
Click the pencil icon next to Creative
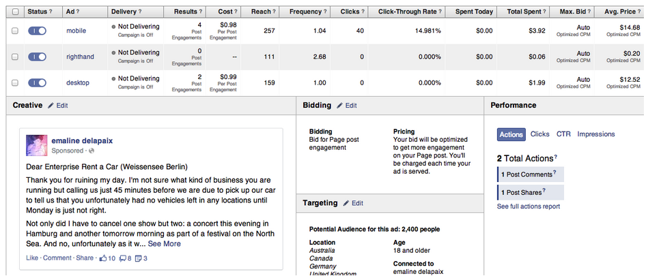point(51,106)
